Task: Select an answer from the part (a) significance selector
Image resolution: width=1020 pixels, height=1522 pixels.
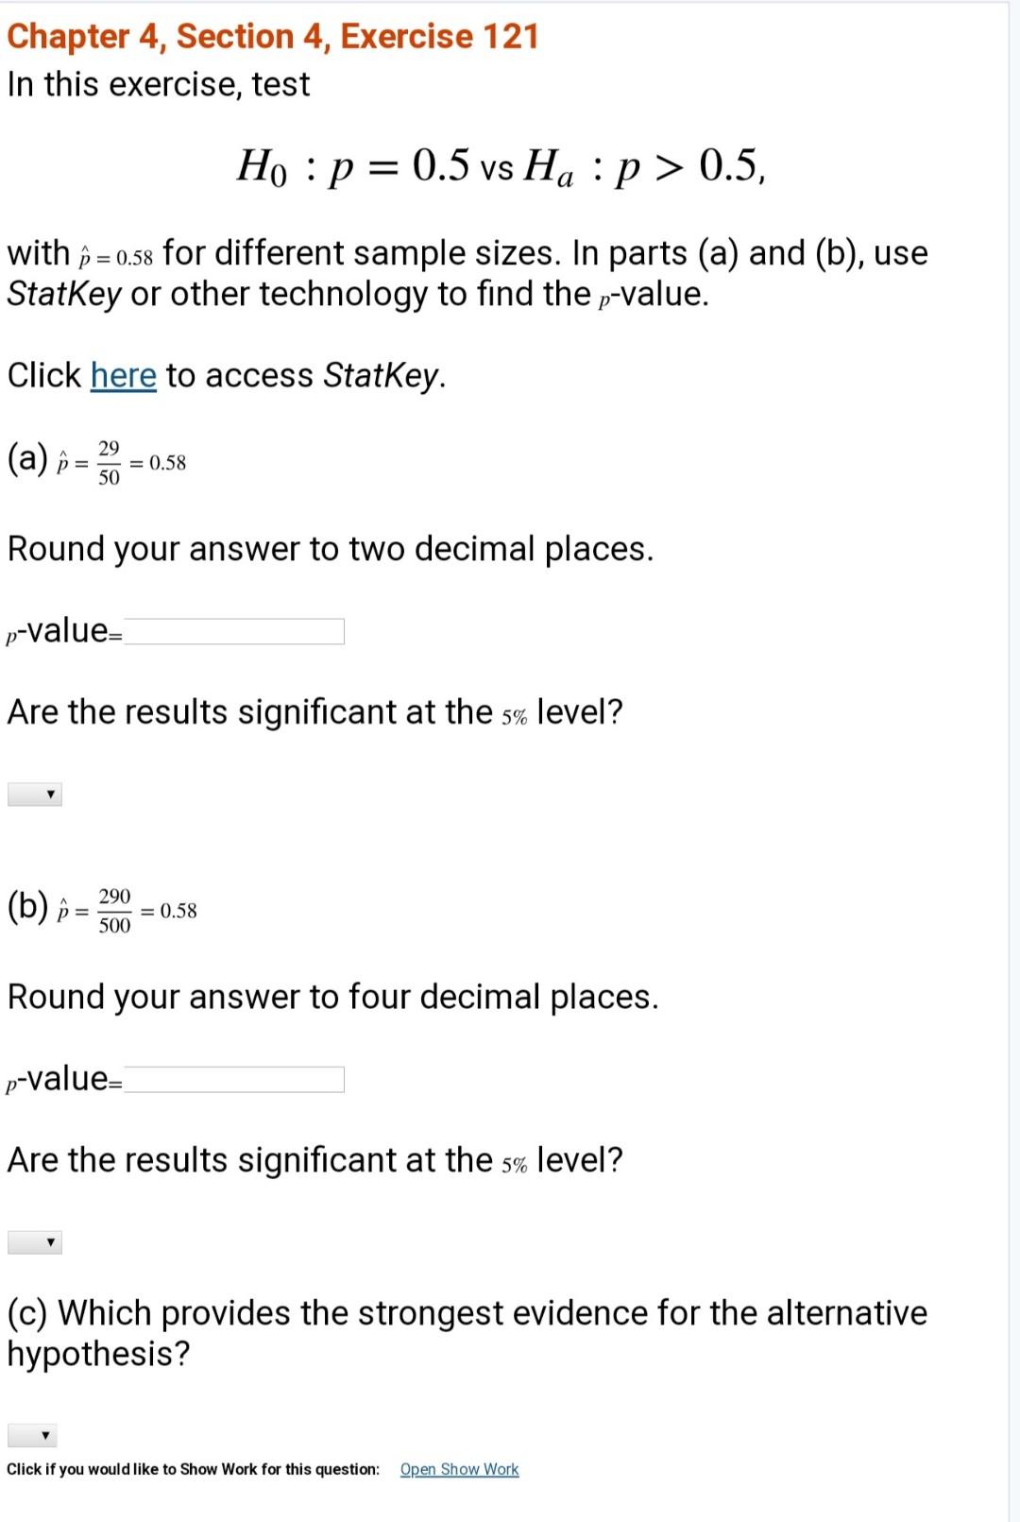Action: (33, 794)
